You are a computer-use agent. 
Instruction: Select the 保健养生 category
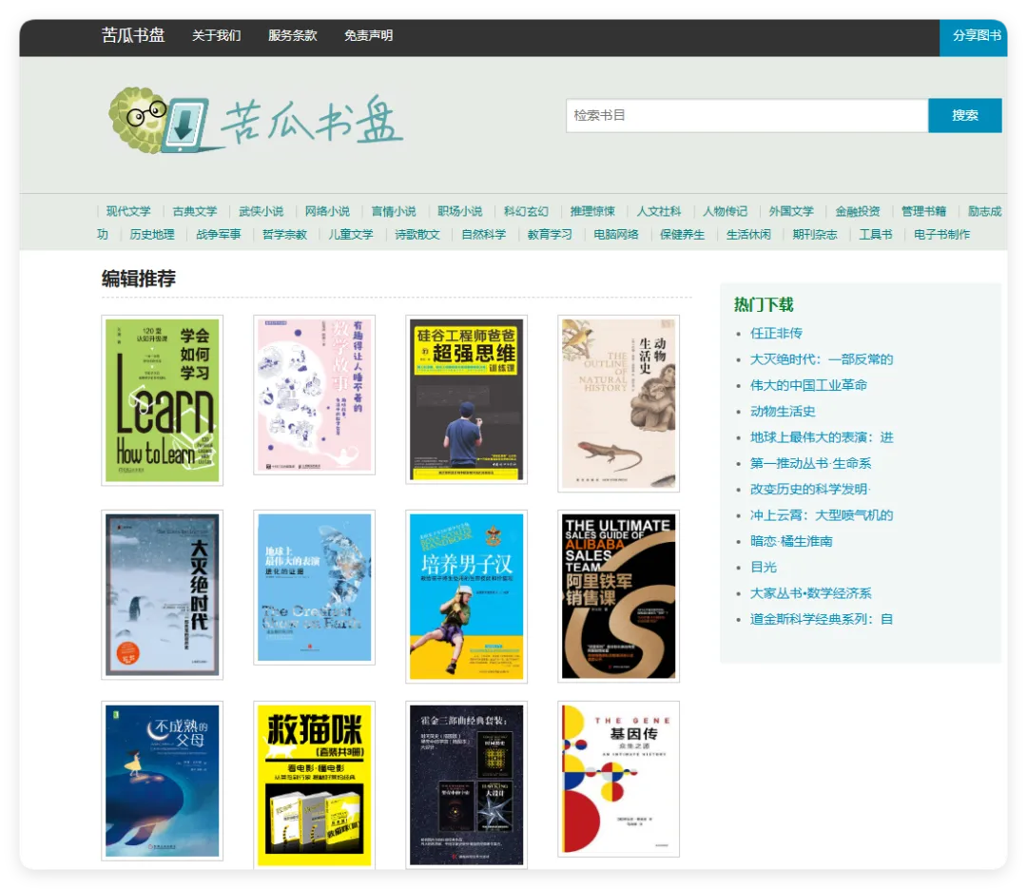point(682,234)
